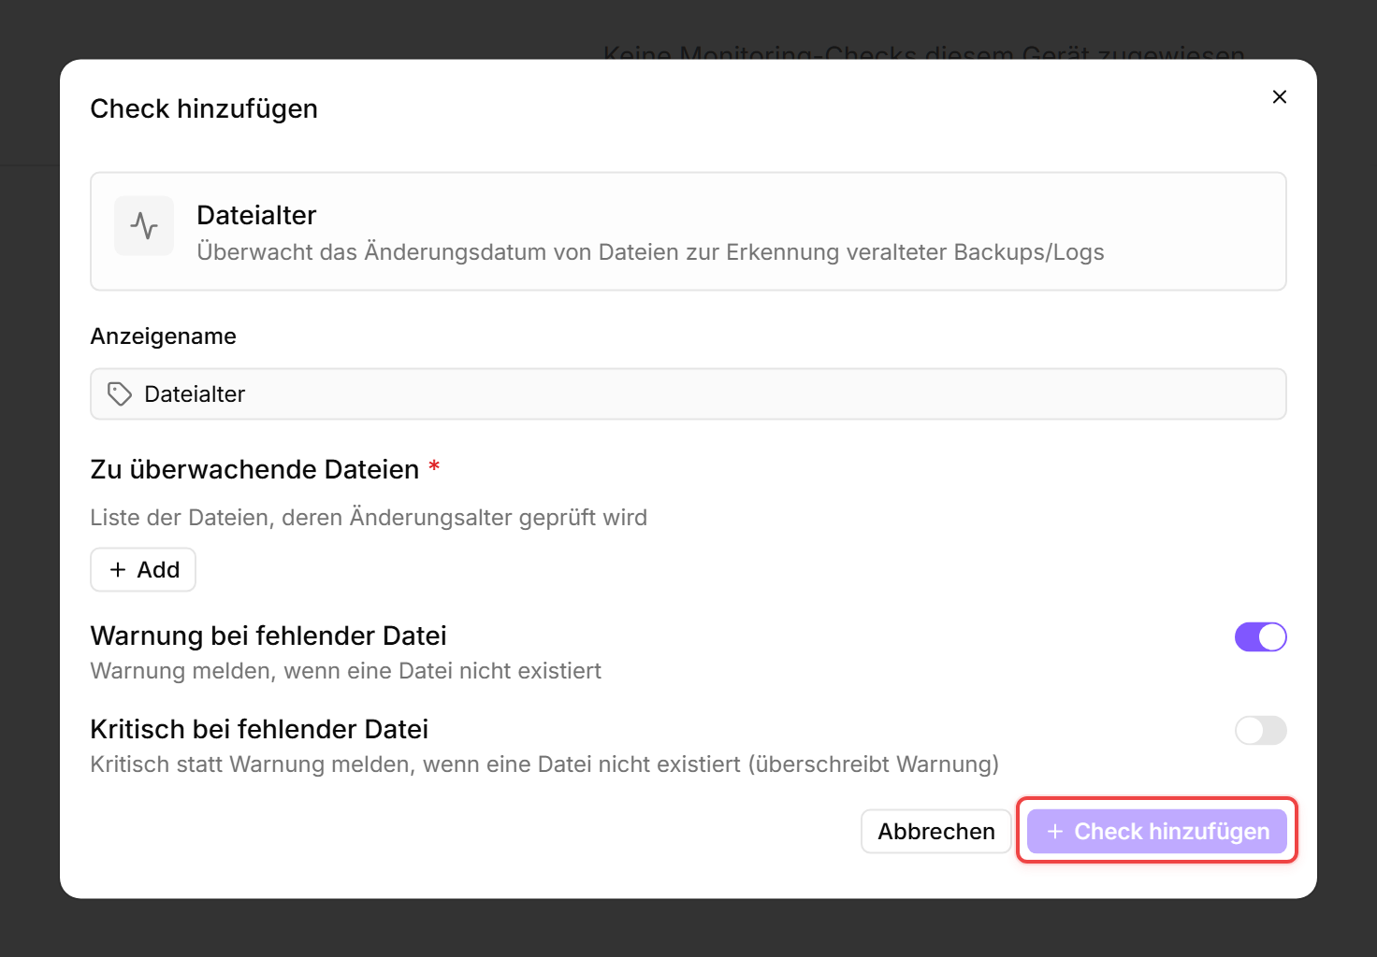Click the 'Liste der Dateien, deren Änderungsalter geprüft wird' text
Viewport: 1377px width, 957px height.
tap(369, 518)
